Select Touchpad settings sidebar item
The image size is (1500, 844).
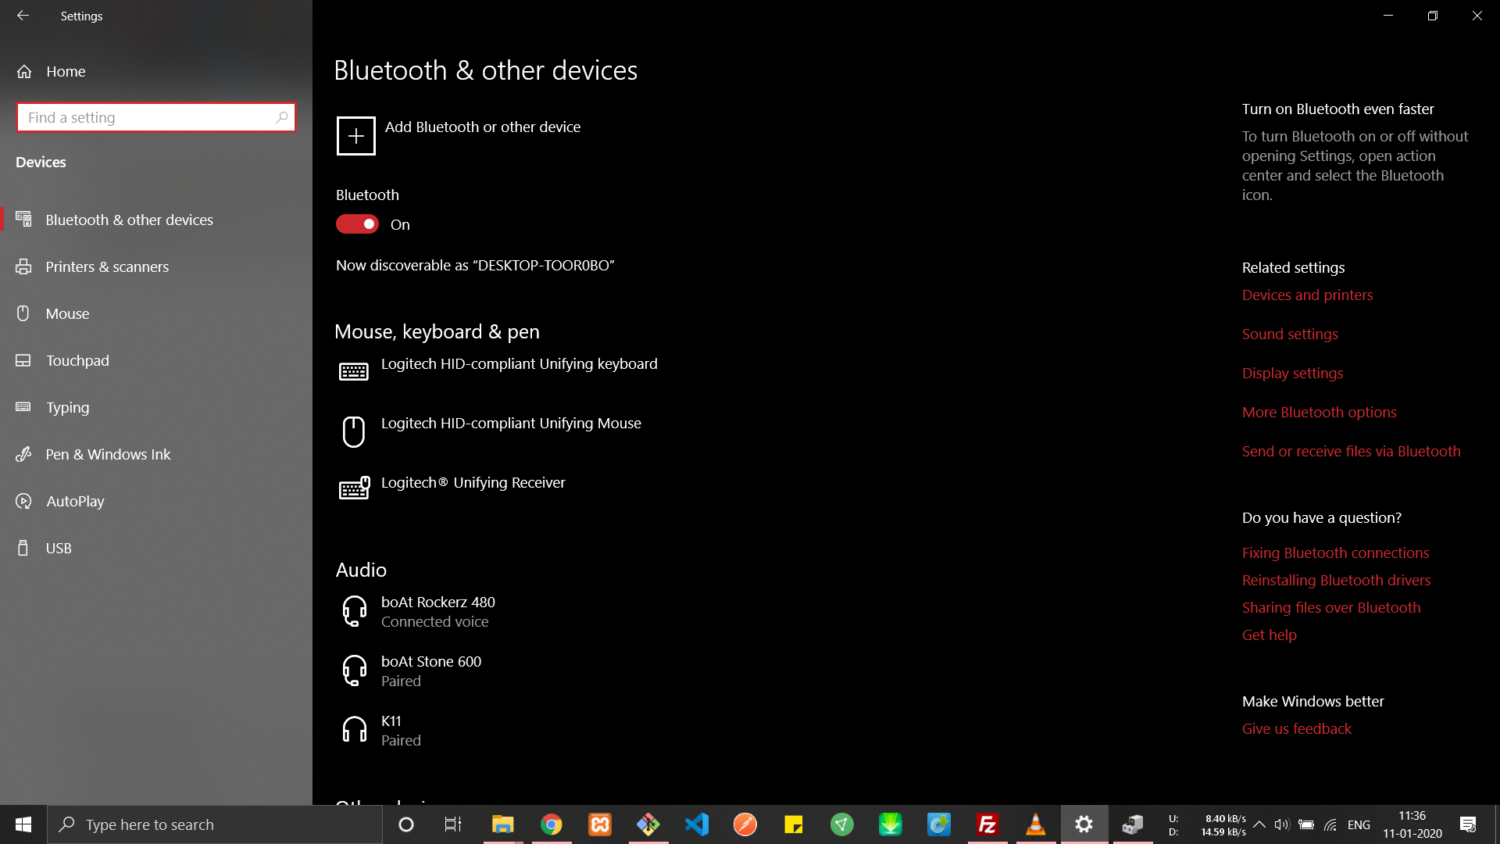pos(155,361)
